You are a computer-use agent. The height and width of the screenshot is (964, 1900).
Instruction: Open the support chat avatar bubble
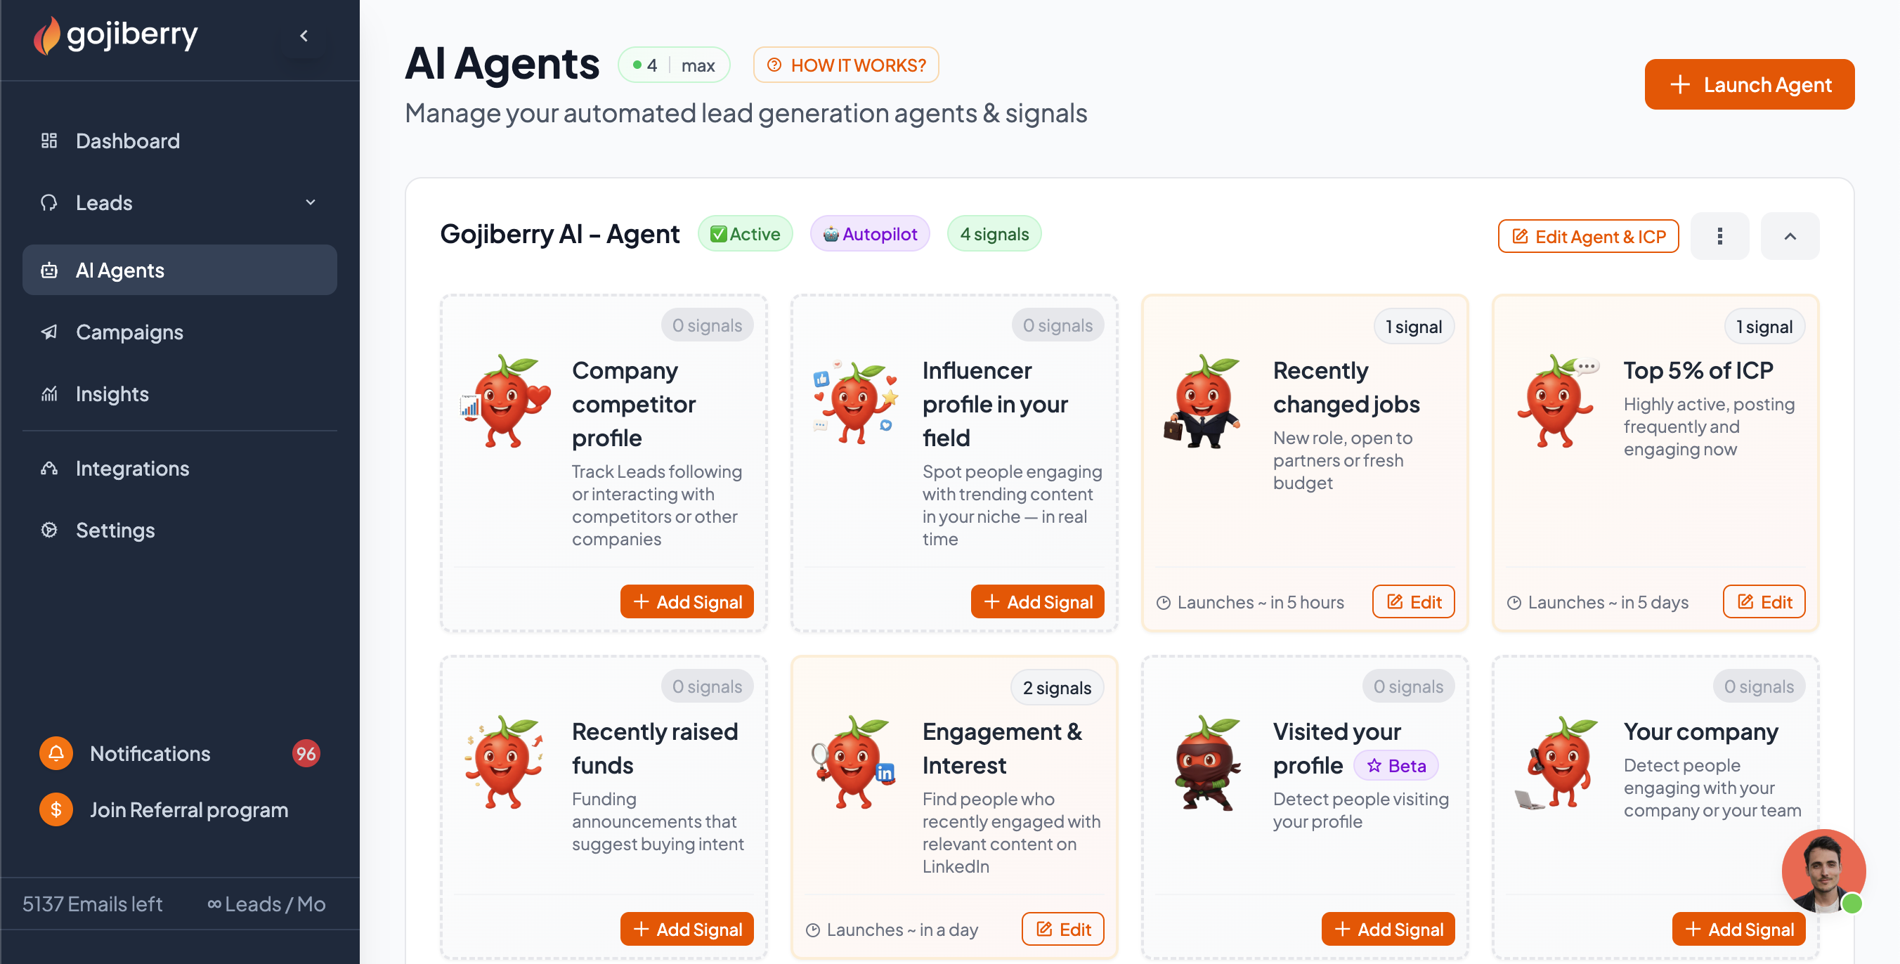pos(1823,871)
